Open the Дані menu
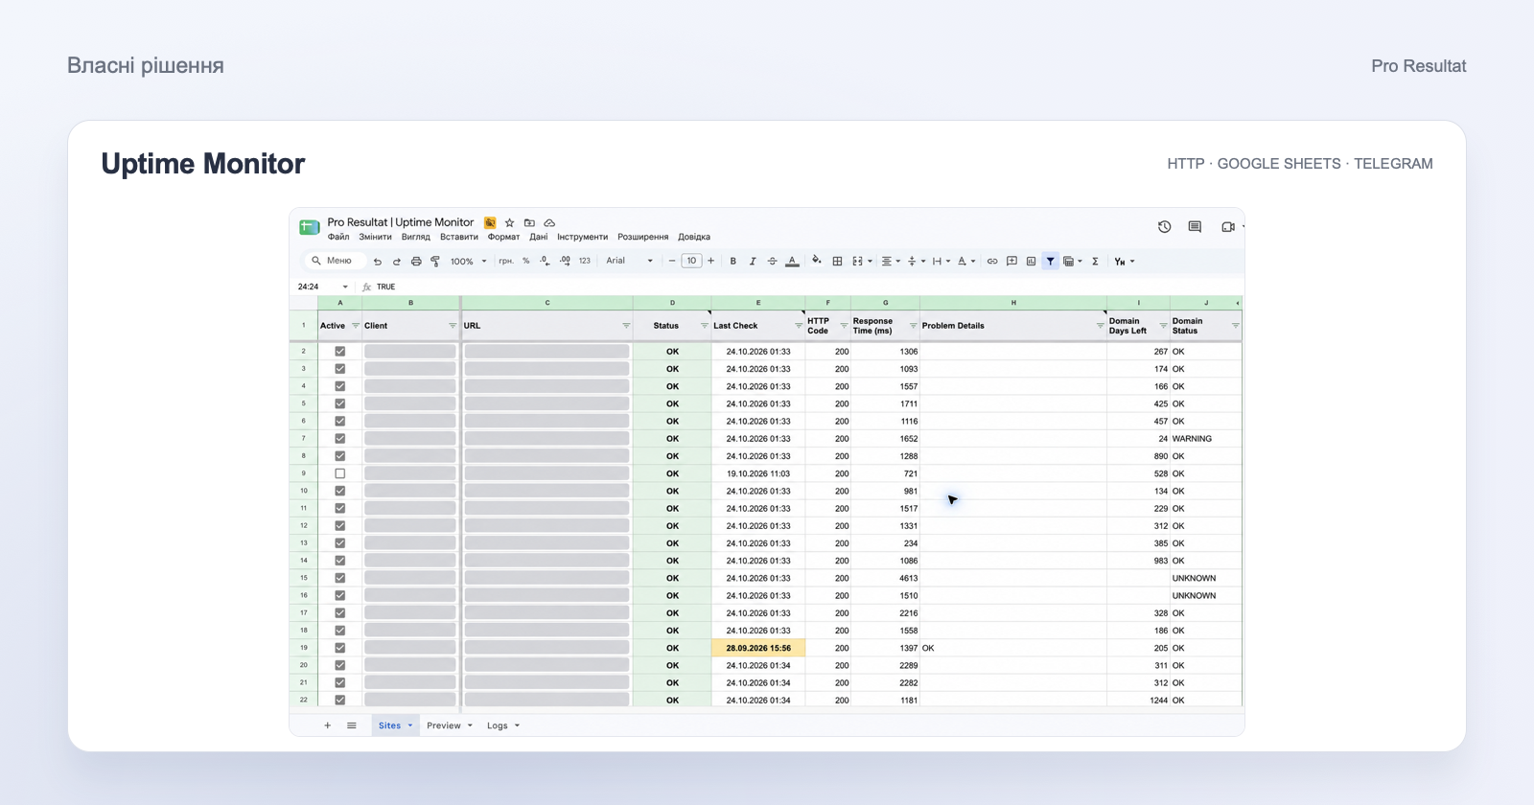Viewport: 1534px width, 805px height. 539,238
